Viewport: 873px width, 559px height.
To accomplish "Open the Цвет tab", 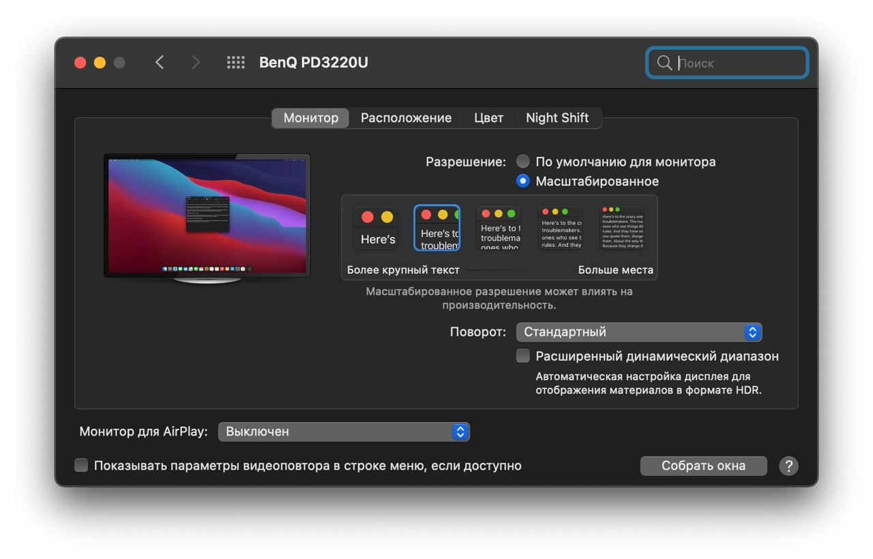I will point(488,118).
